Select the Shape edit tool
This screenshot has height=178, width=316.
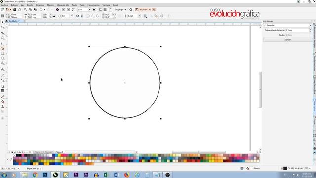tap(3, 28)
